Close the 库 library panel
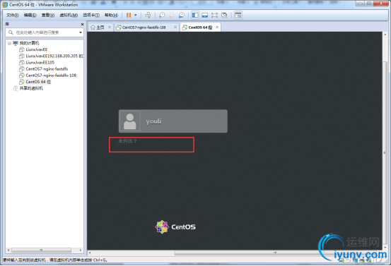The height and width of the screenshot is (266, 391). (82, 25)
